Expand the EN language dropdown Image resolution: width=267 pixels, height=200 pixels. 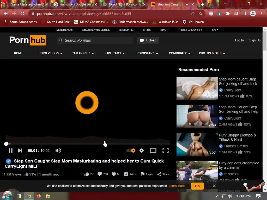[215, 30]
